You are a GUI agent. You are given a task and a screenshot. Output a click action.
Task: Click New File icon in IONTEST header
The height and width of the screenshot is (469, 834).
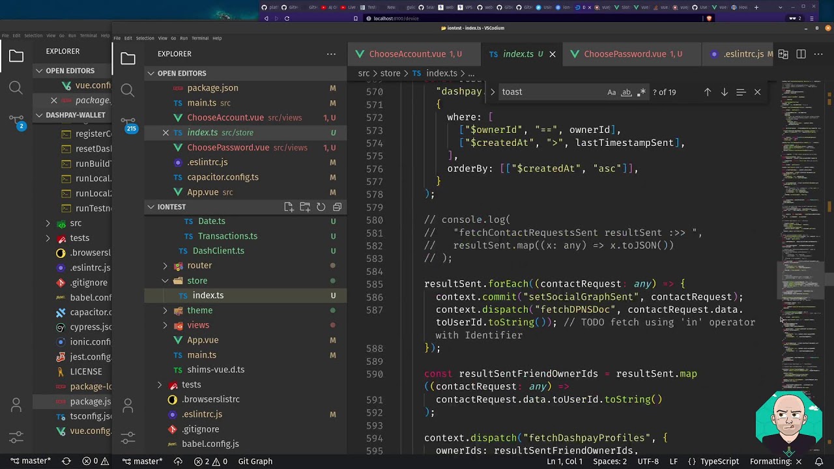[x=289, y=206]
